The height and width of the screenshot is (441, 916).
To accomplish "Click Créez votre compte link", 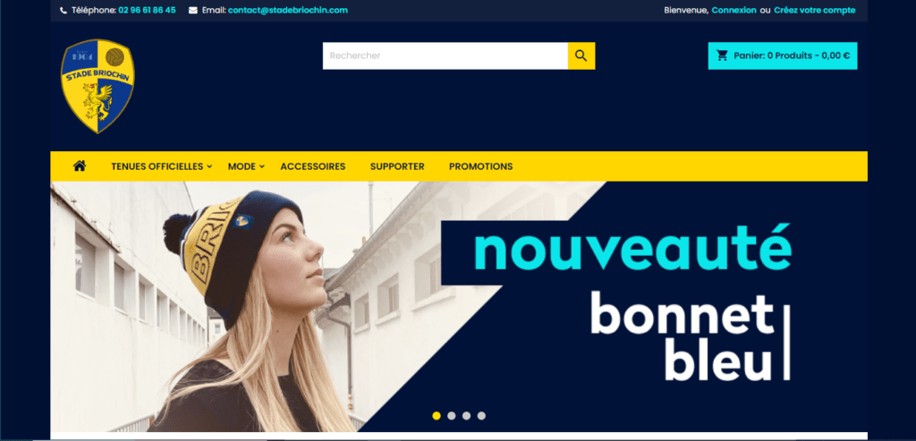I will point(815,10).
